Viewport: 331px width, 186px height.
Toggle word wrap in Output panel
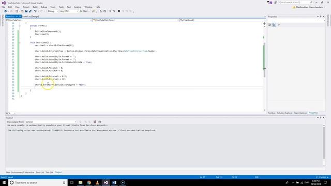[100, 122]
